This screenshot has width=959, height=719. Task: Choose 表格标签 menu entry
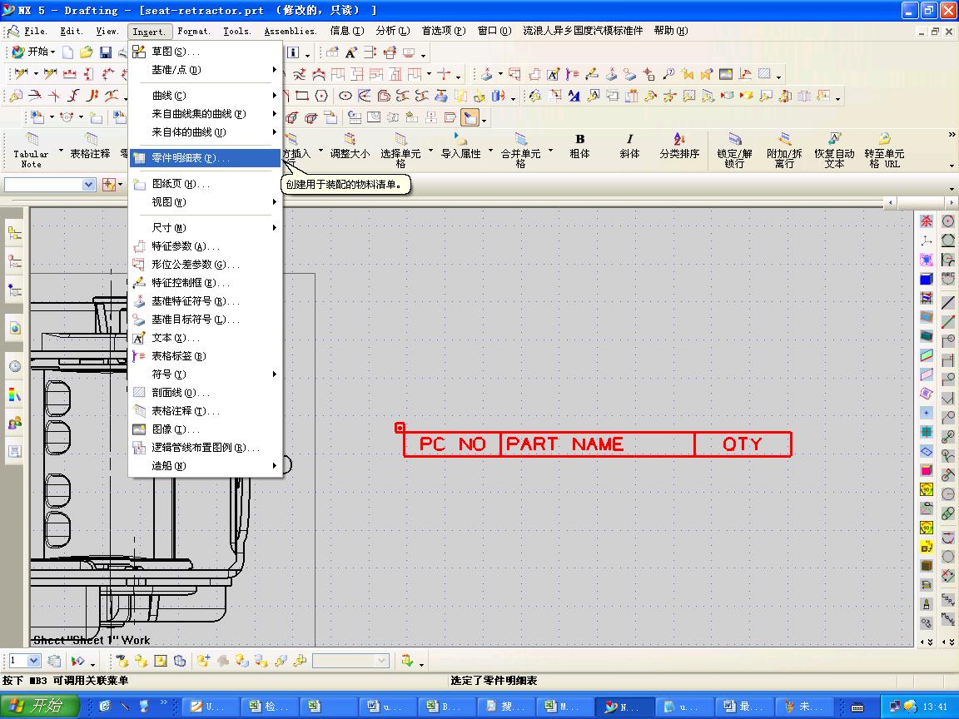click(205, 356)
